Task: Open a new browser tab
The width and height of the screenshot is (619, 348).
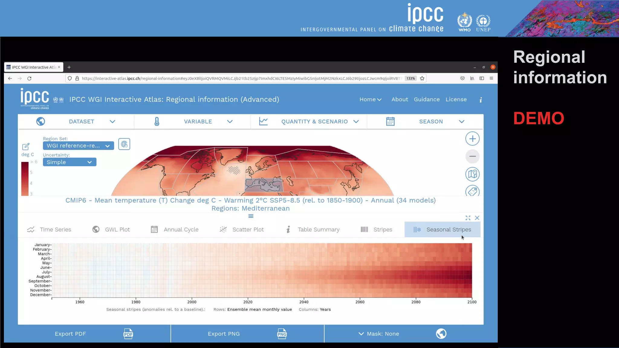Action: [69, 67]
